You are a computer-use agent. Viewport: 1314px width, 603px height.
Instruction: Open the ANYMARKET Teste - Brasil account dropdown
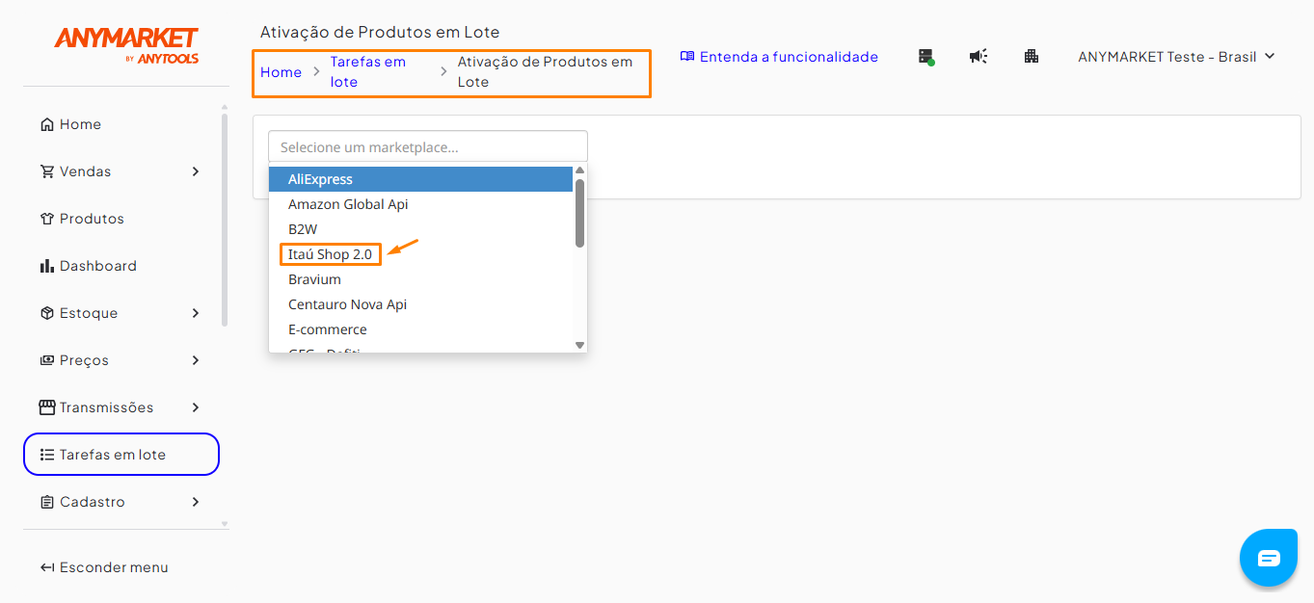[1176, 57]
